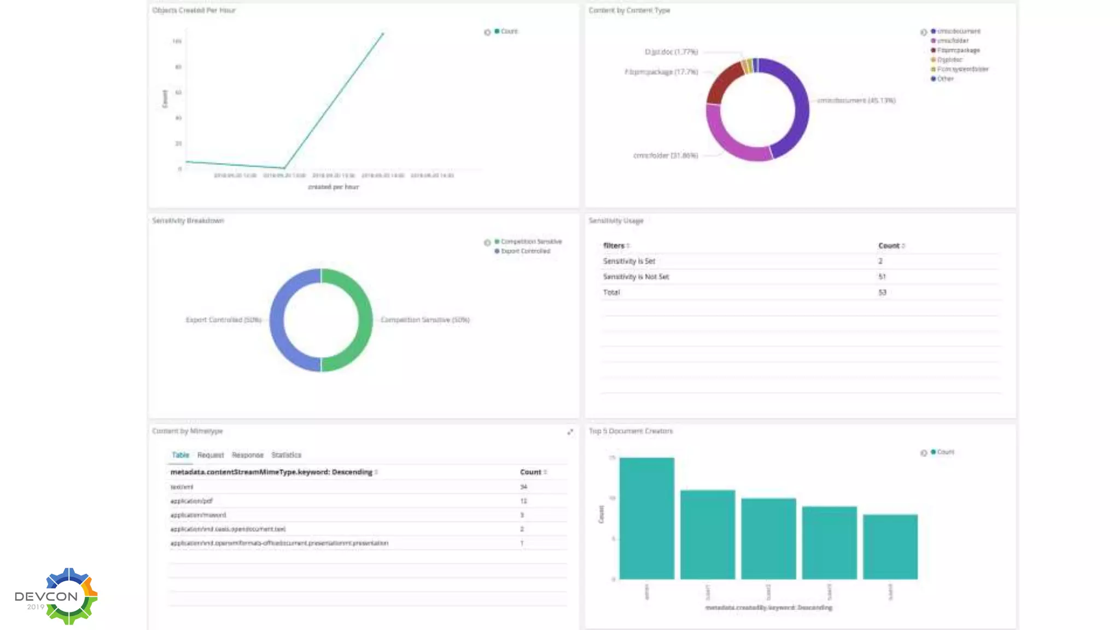Toggle Export Controlled series in legend

526,251
